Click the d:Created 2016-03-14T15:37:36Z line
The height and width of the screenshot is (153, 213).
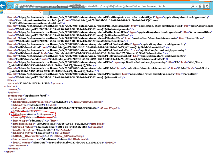(57, 127)
